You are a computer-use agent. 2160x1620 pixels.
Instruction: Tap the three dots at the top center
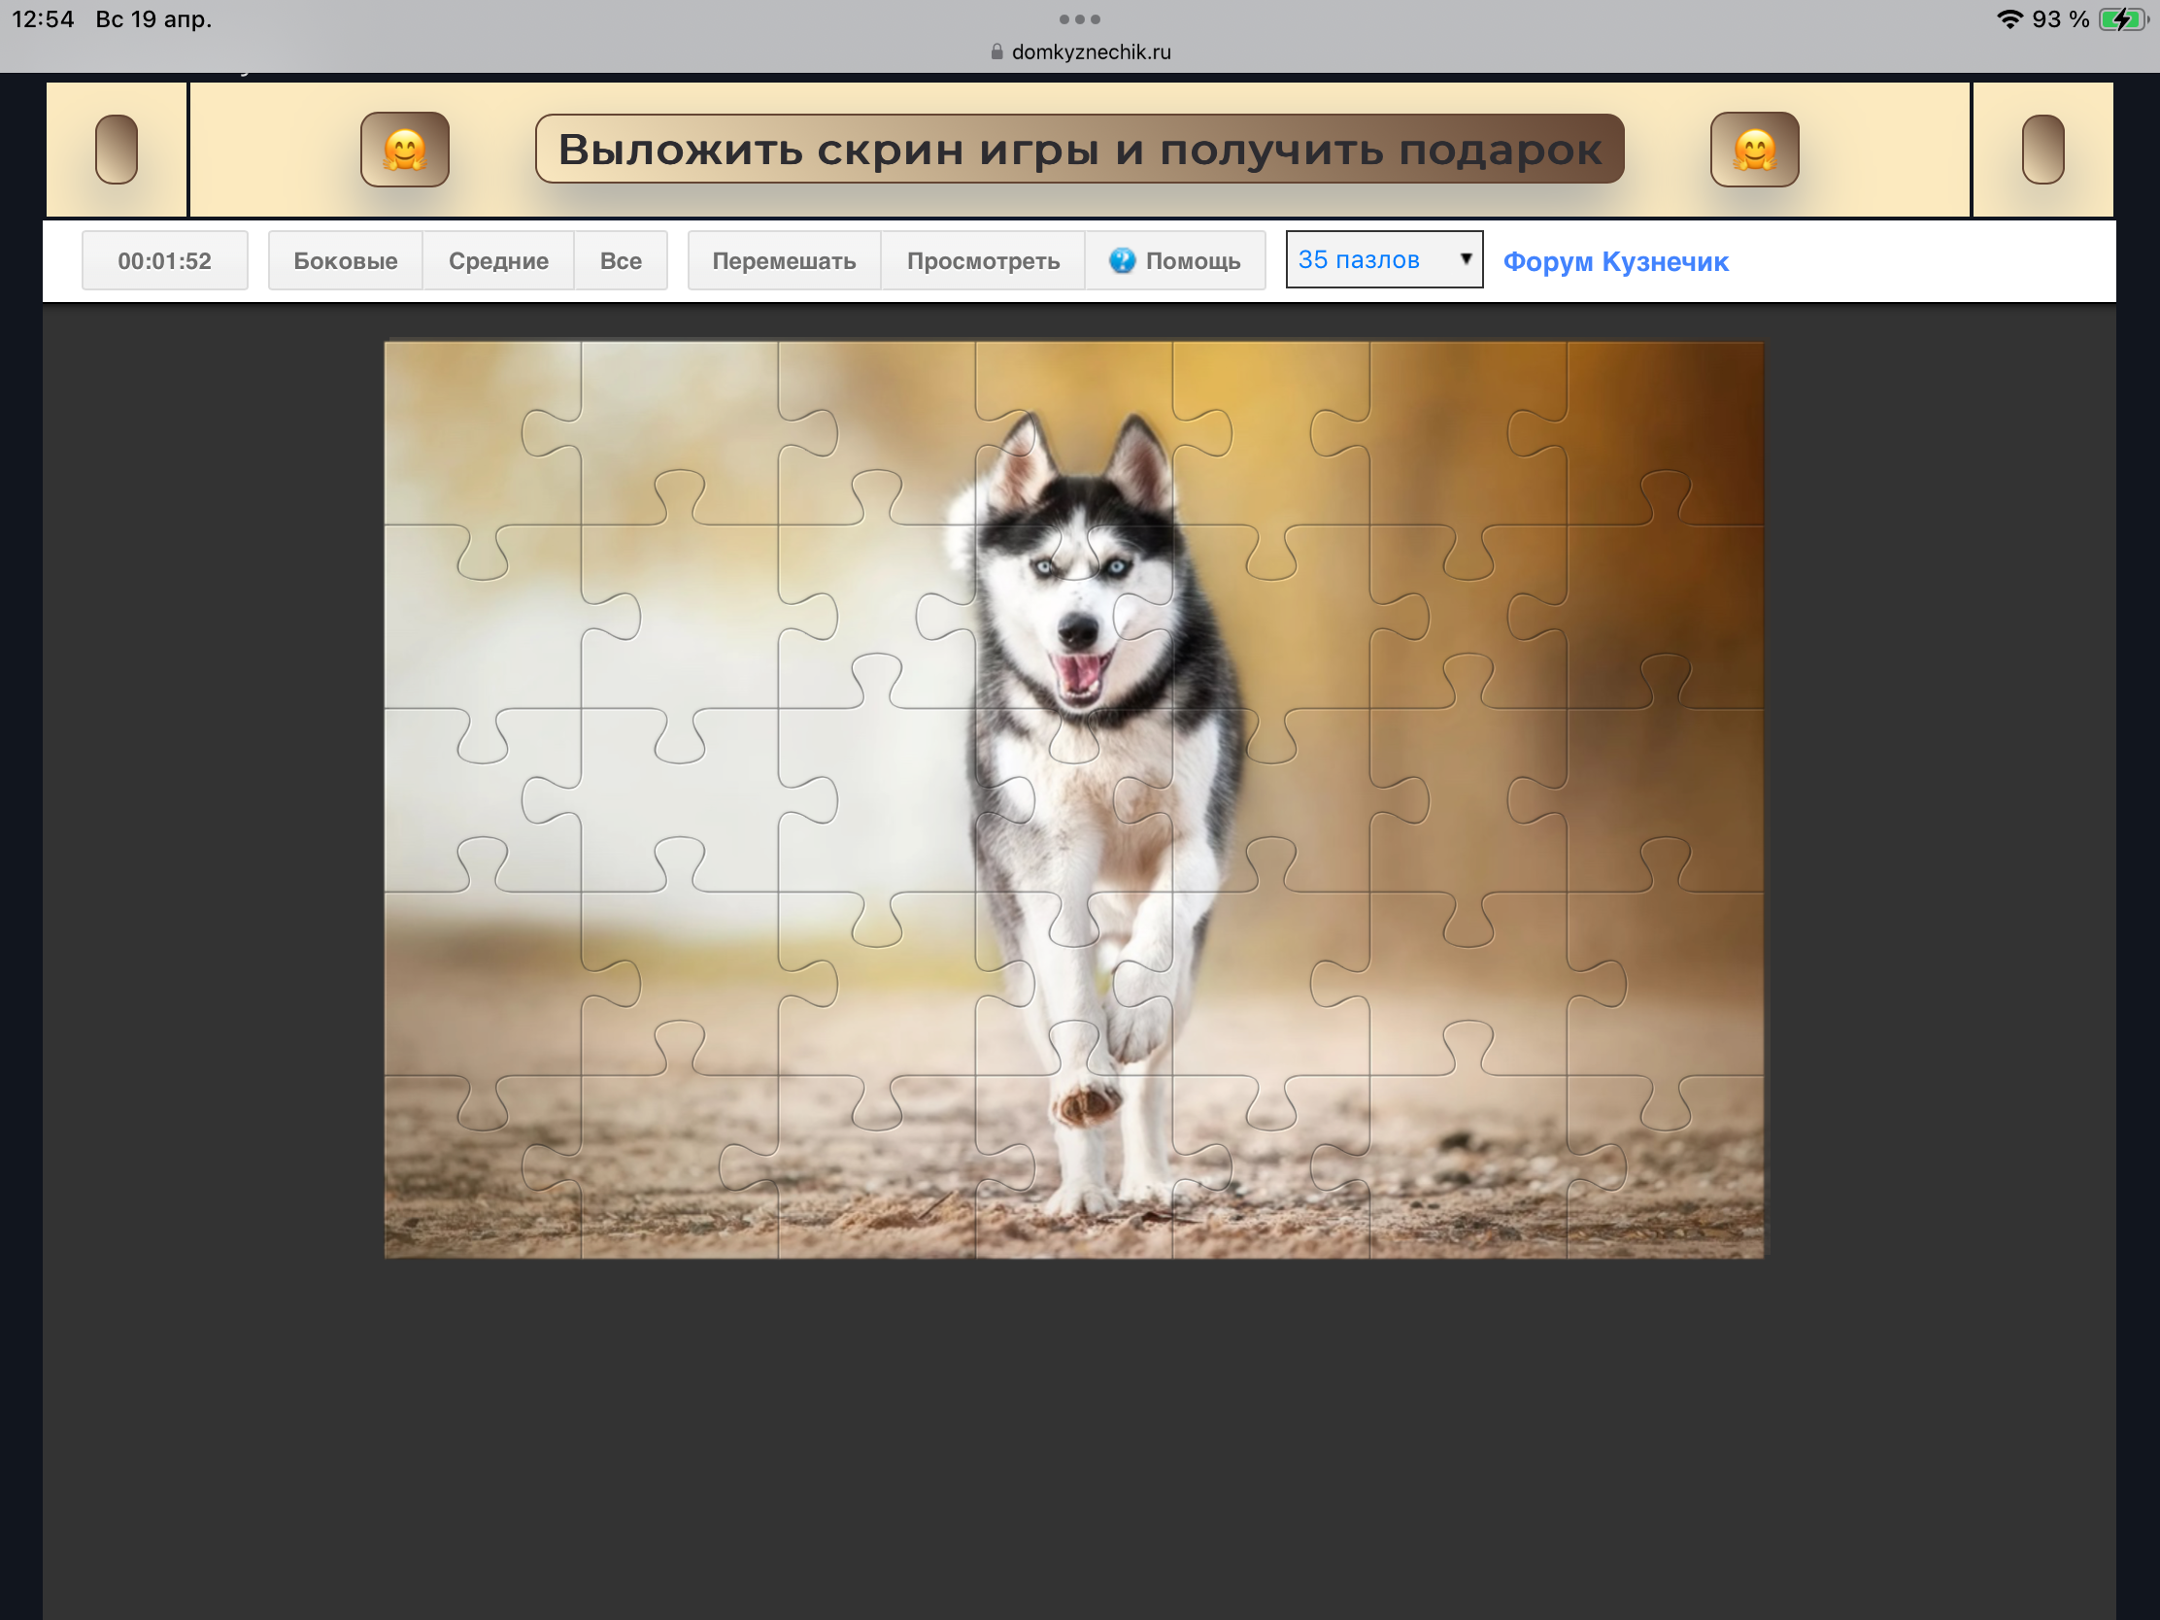pyautogui.click(x=1079, y=19)
